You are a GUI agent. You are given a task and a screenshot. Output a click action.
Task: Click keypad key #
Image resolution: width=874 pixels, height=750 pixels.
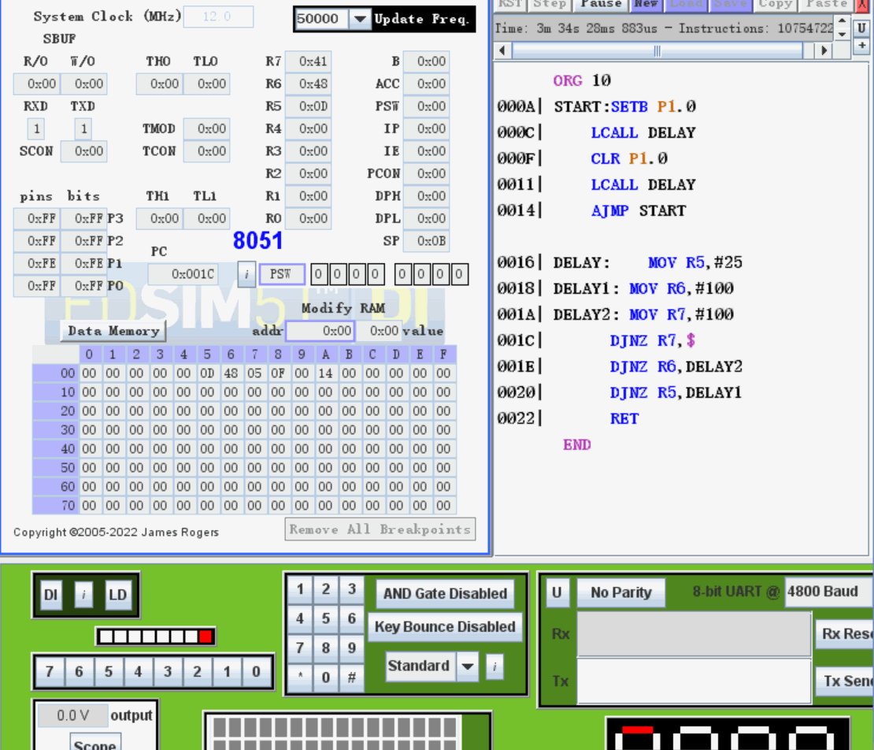pyautogui.click(x=352, y=678)
